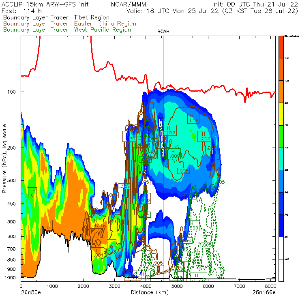Click the 'L .001' contour label
The width and height of the screenshot is (300, 300).
98,253
